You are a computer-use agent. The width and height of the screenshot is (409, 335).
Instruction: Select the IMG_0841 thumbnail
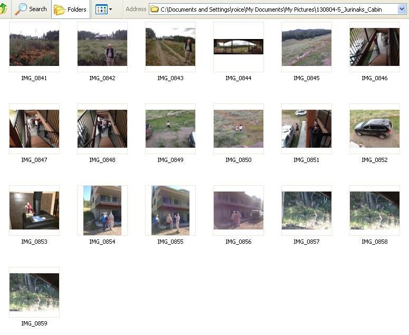pyautogui.click(x=34, y=47)
